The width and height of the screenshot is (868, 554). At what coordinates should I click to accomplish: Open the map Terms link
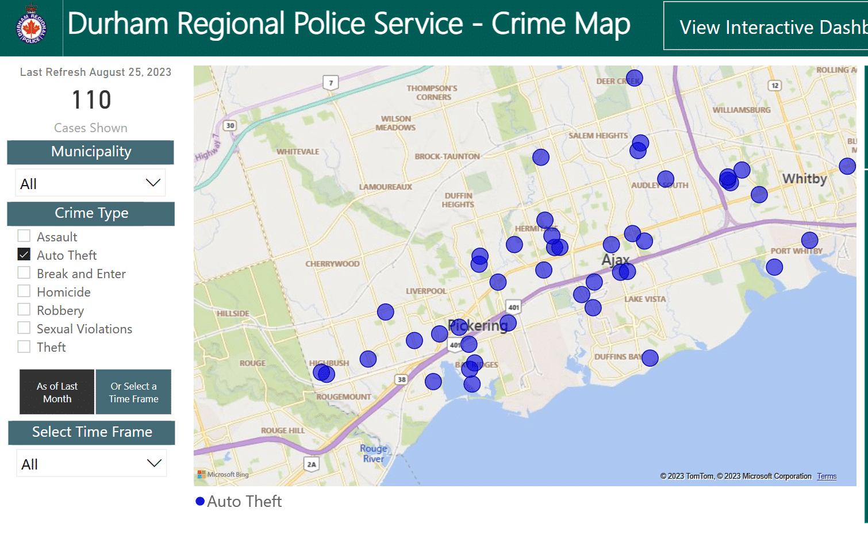point(827,476)
